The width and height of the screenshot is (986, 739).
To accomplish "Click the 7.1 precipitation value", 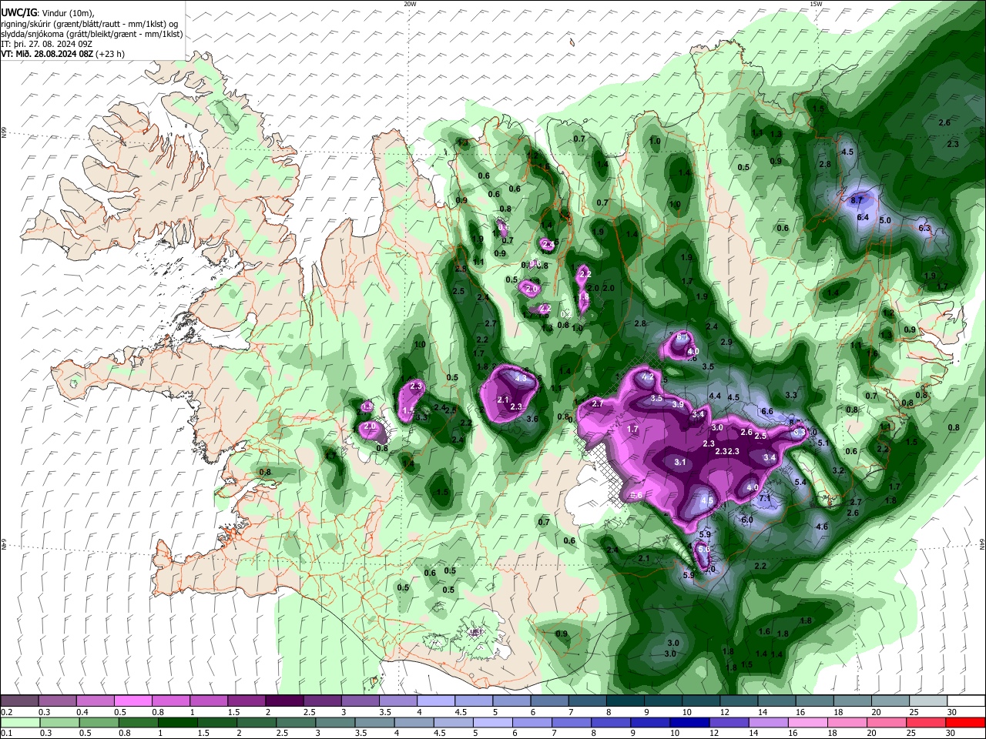I will point(765,499).
